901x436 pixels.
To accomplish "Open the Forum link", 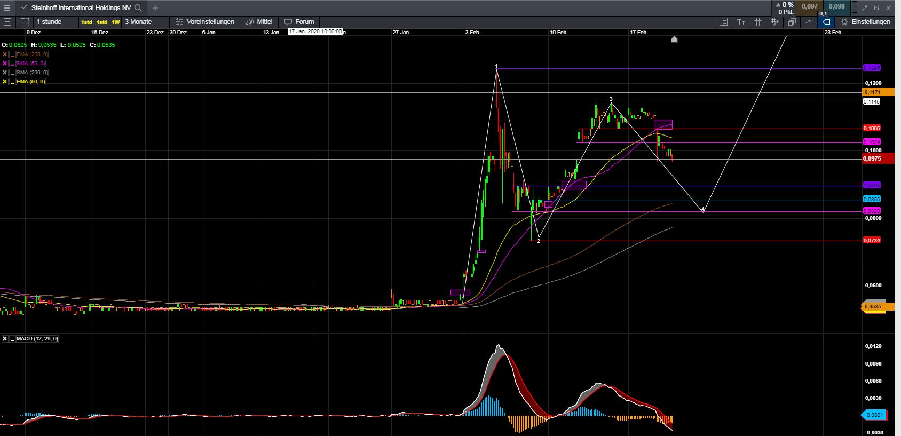I will click(299, 22).
